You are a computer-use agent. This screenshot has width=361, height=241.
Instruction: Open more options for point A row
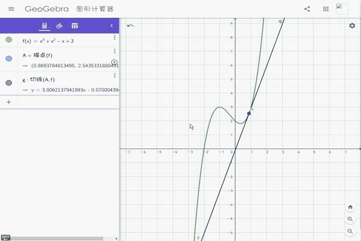pos(114,51)
